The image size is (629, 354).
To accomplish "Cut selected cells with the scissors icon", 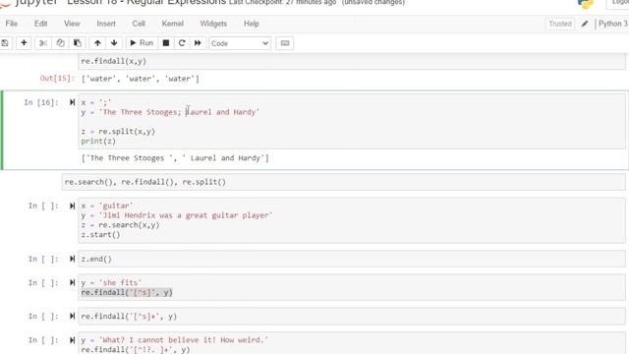I will (x=43, y=43).
